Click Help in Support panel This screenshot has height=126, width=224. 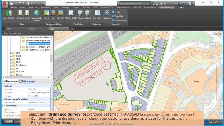pos(116,12)
